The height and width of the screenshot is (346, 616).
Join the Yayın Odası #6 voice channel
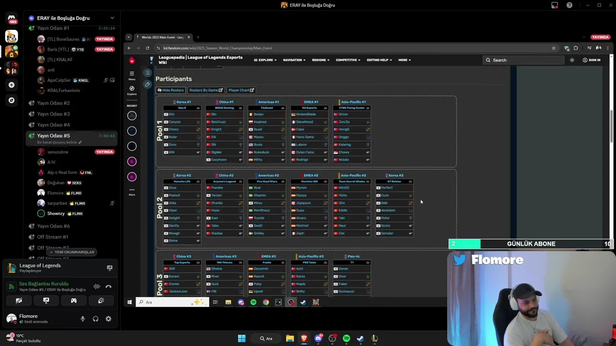(53, 226)
